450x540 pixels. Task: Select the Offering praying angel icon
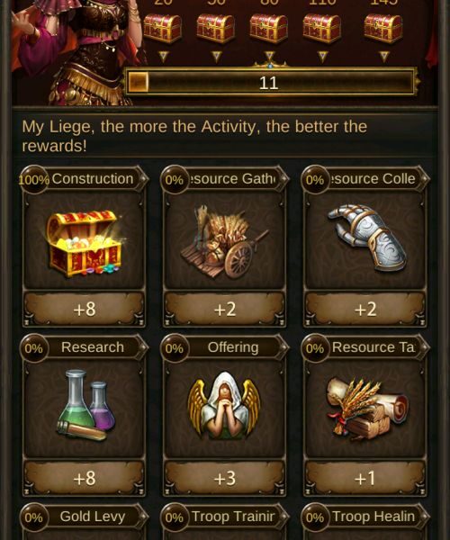[224, 406]
